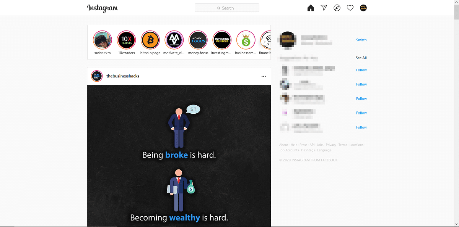This screenshot has width=459, height=227.
Task: Go to the Home feed icon
Action: 311,8
